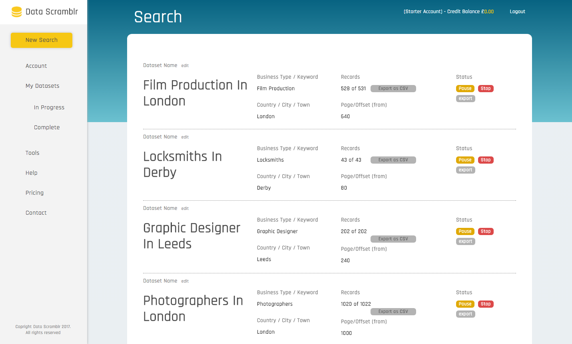The height and width of the screenshot is (344, 572).
Task: Open the New Search page
Action: coord(42,40)
